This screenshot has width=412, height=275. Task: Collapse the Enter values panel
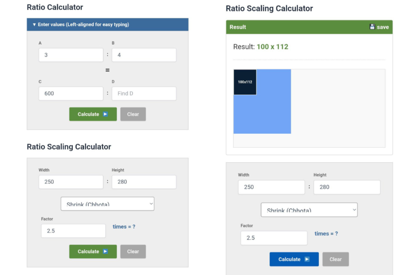click(x=34, y=25)
